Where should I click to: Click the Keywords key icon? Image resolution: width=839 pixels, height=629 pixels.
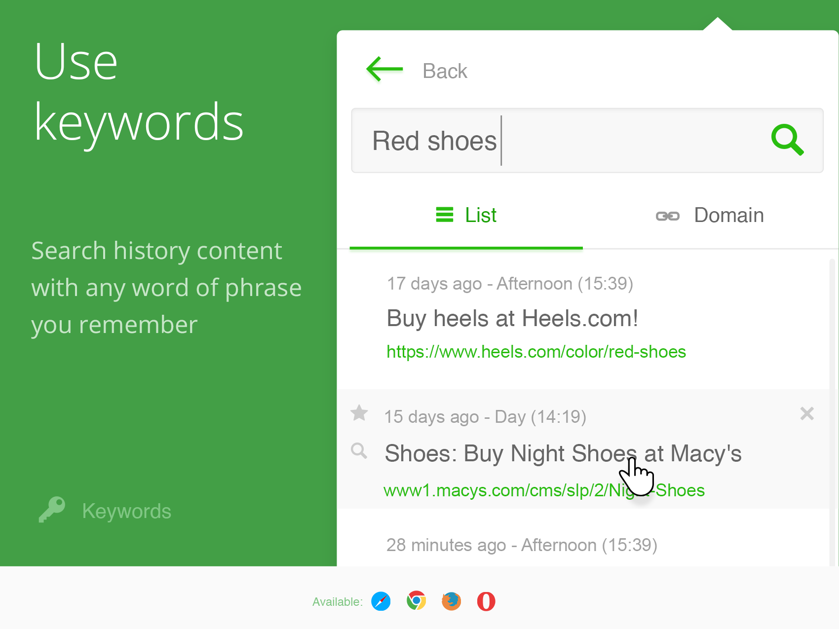pos(52,510)
